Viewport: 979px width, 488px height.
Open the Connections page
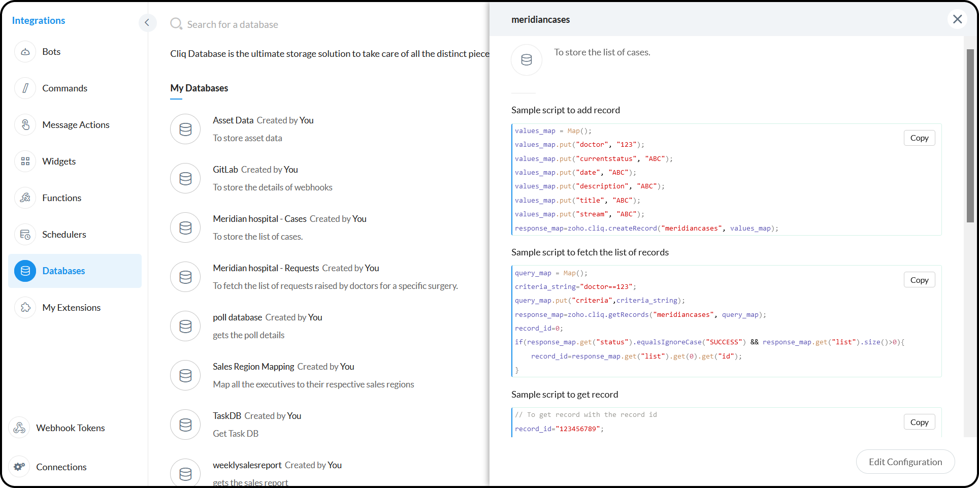coord(61,467)
